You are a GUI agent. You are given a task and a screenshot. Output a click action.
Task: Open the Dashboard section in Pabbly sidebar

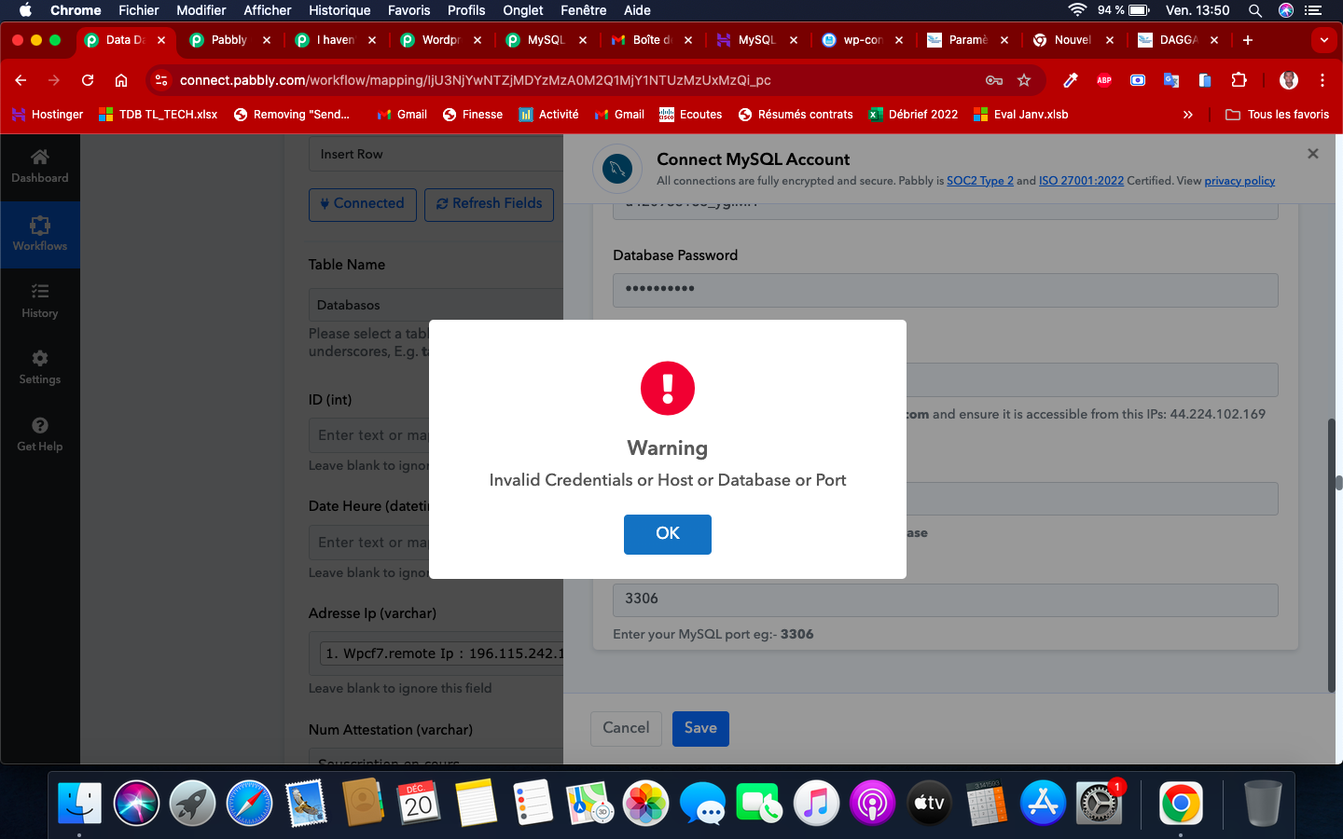coord(40,167)
